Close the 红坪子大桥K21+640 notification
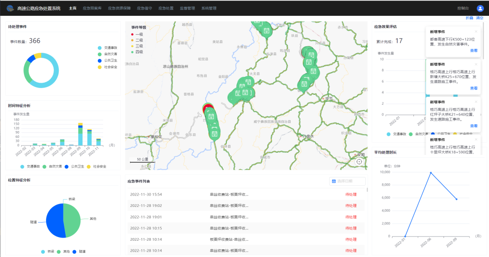The image size is (489, 257). point(476,102)
